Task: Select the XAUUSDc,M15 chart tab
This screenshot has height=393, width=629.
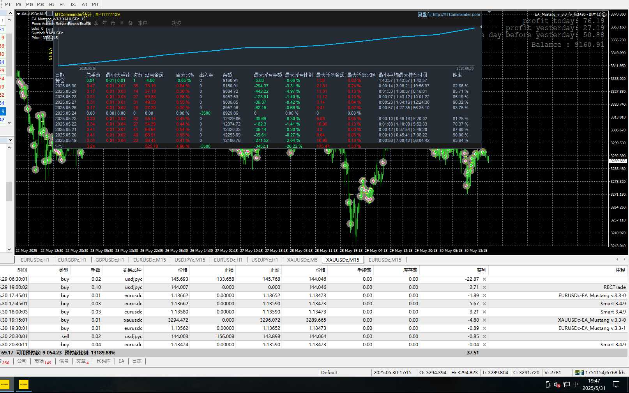Action: [343, 260]
